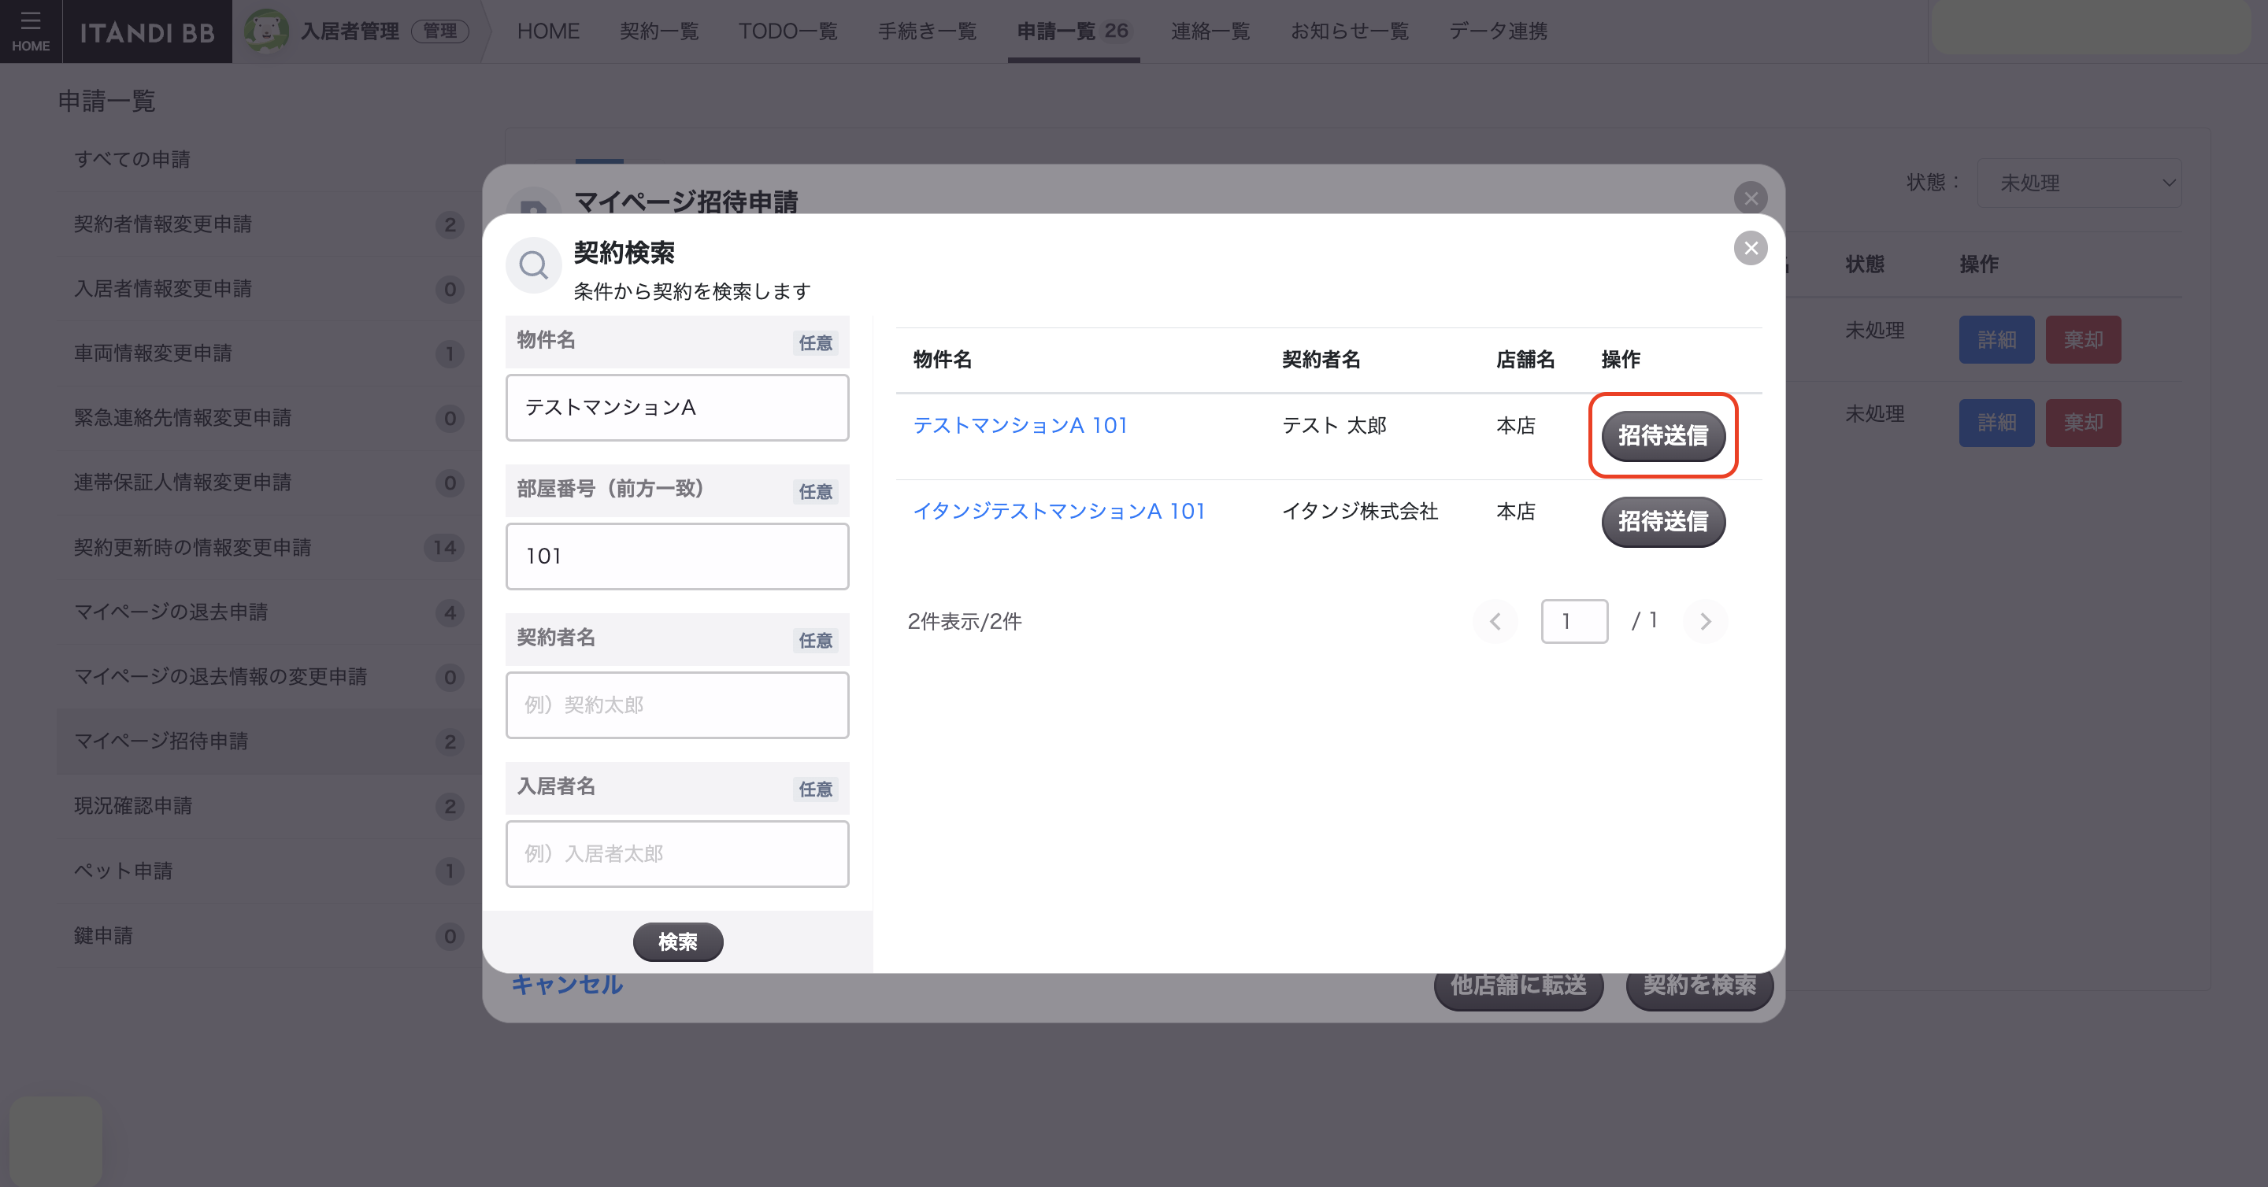The width and height of the screenshot is (2268, 1187).
Task: Click the page number input box
Action: tap(1574, 621)
